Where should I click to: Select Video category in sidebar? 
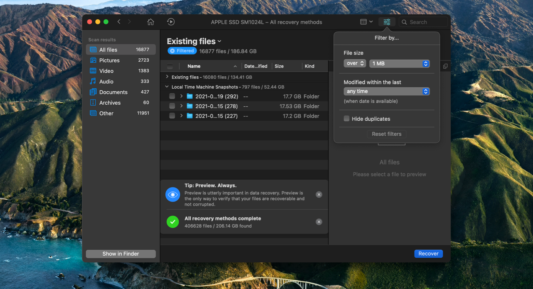121,71
